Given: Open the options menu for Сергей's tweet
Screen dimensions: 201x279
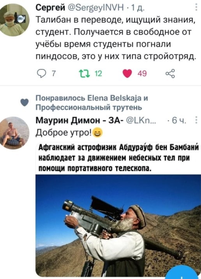Looking at the screenshot, I should coord(196,7).
